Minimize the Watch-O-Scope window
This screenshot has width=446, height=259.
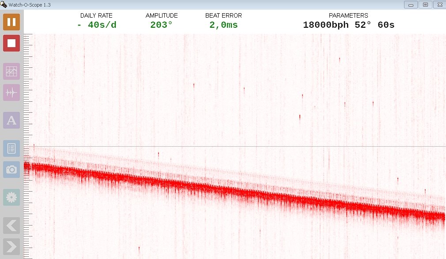[x=411, y=4]
